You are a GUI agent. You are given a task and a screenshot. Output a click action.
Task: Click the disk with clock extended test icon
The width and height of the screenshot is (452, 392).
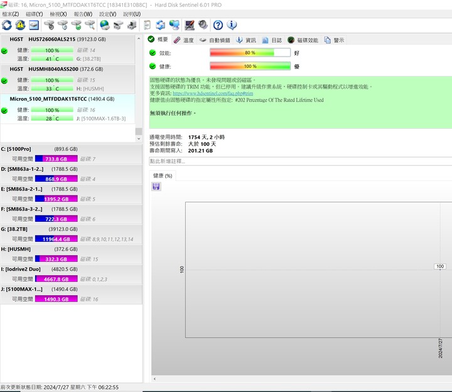(x=63, y=25)
